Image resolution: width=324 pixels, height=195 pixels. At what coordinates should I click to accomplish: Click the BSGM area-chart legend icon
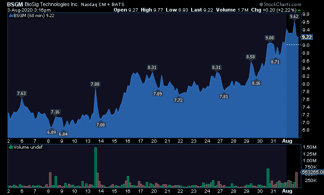click(11, 16)
